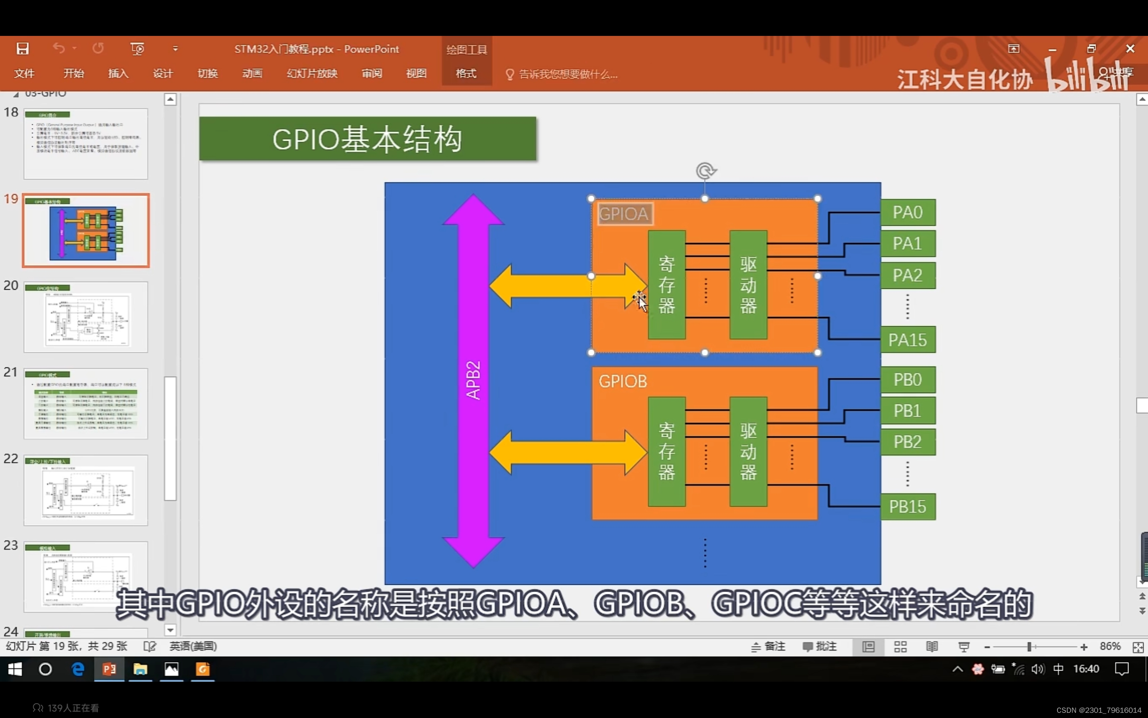Open the Undo dropdown arrow

pyautogui.click(x=75, y=48)
